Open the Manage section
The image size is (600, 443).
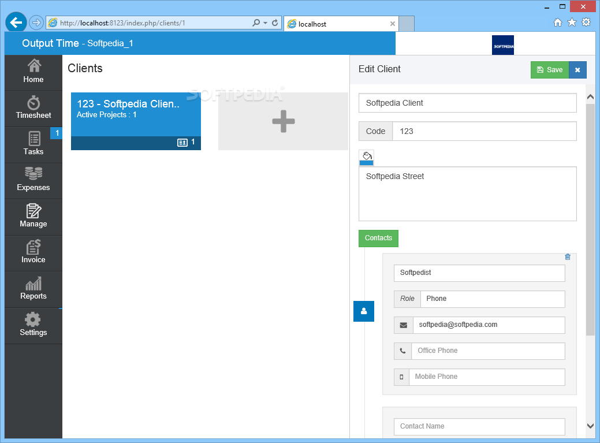pos(33,217)
